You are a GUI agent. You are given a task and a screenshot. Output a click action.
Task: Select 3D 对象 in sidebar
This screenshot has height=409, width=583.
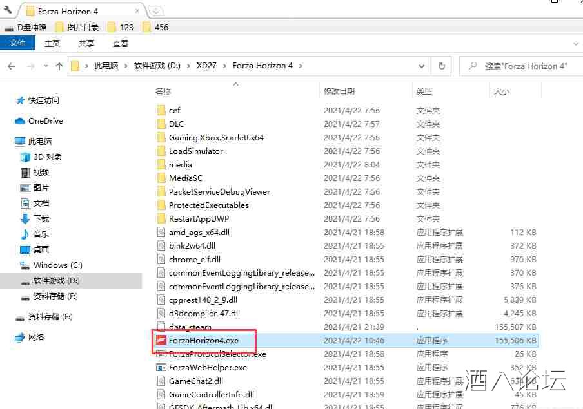[x=41, y=157]
